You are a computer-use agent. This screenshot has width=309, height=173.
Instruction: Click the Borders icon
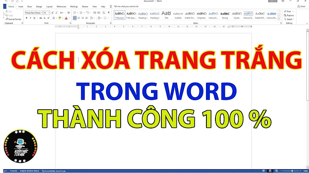click(105, 18)
